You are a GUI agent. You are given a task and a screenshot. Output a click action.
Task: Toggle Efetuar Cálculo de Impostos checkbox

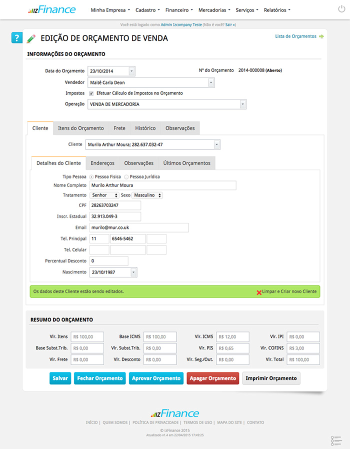tap(91, 93)
